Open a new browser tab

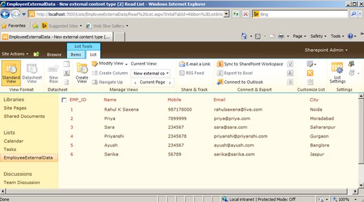(x=119, y=37)
